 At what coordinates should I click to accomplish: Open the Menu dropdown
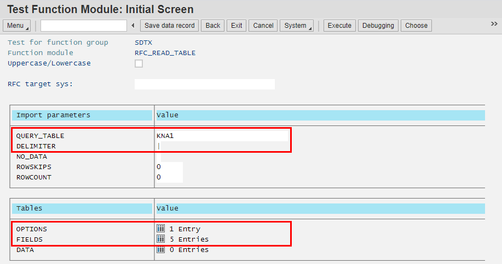pos(18,26)
